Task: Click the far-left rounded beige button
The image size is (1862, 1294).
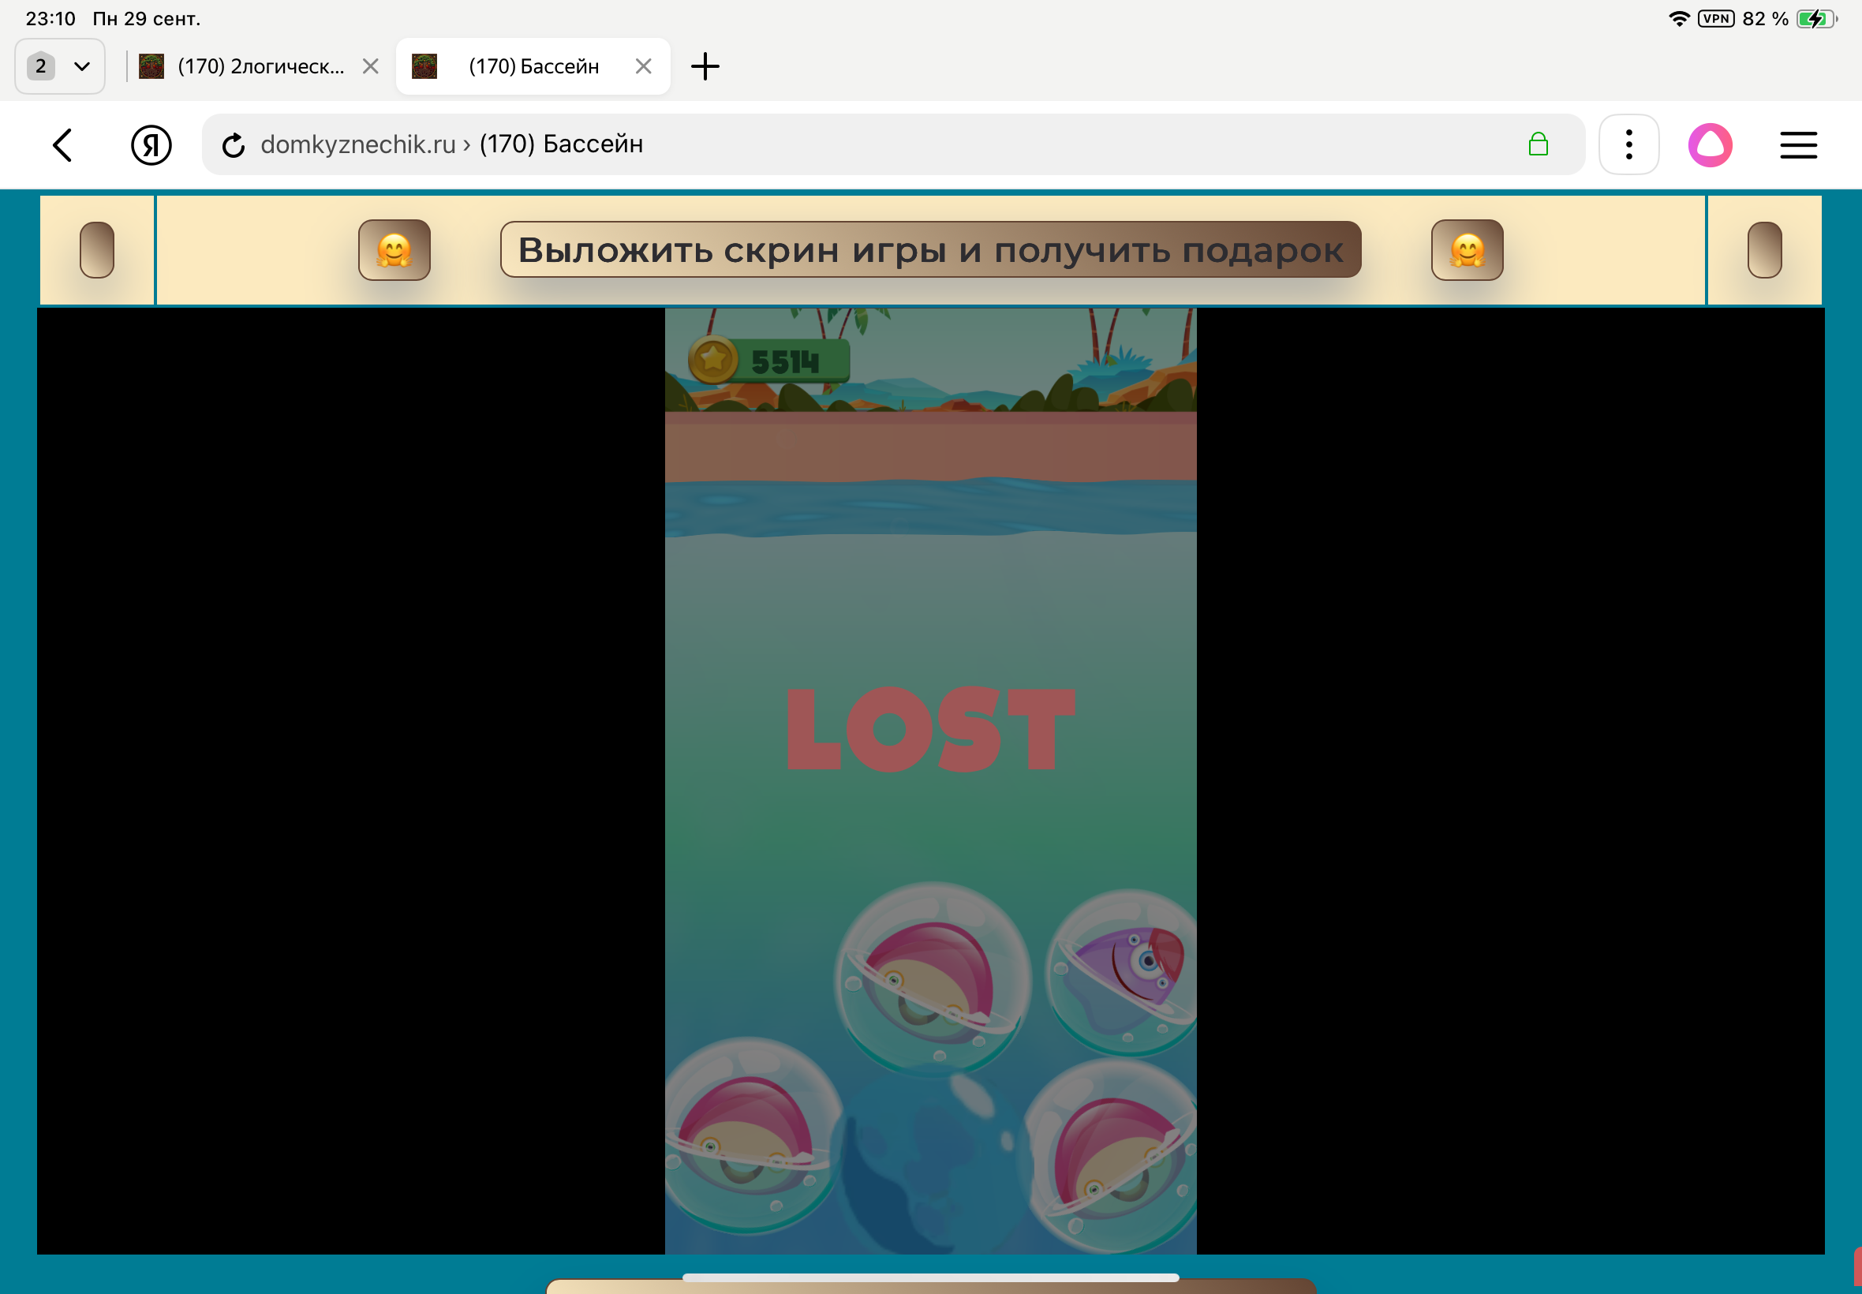Action: point(96,249)
